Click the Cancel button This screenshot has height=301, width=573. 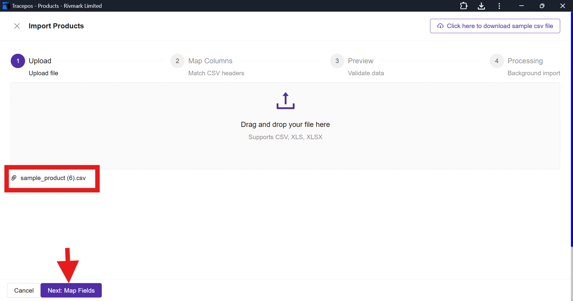click(24, 291)
